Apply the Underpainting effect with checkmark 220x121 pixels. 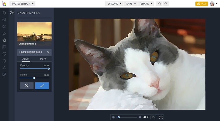(x=42, y=86)
